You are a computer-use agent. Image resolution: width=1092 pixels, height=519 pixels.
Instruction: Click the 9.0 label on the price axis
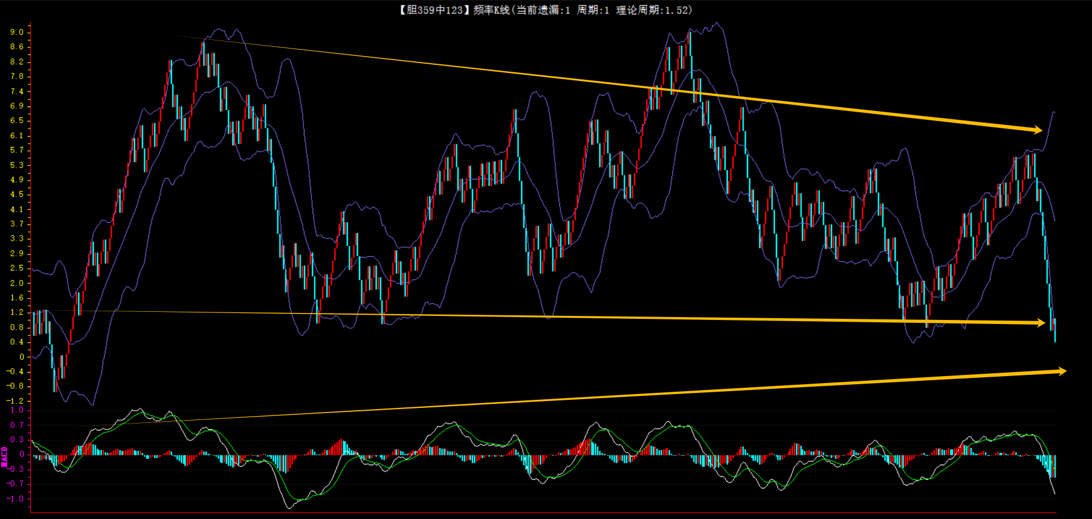pos(17,32)
